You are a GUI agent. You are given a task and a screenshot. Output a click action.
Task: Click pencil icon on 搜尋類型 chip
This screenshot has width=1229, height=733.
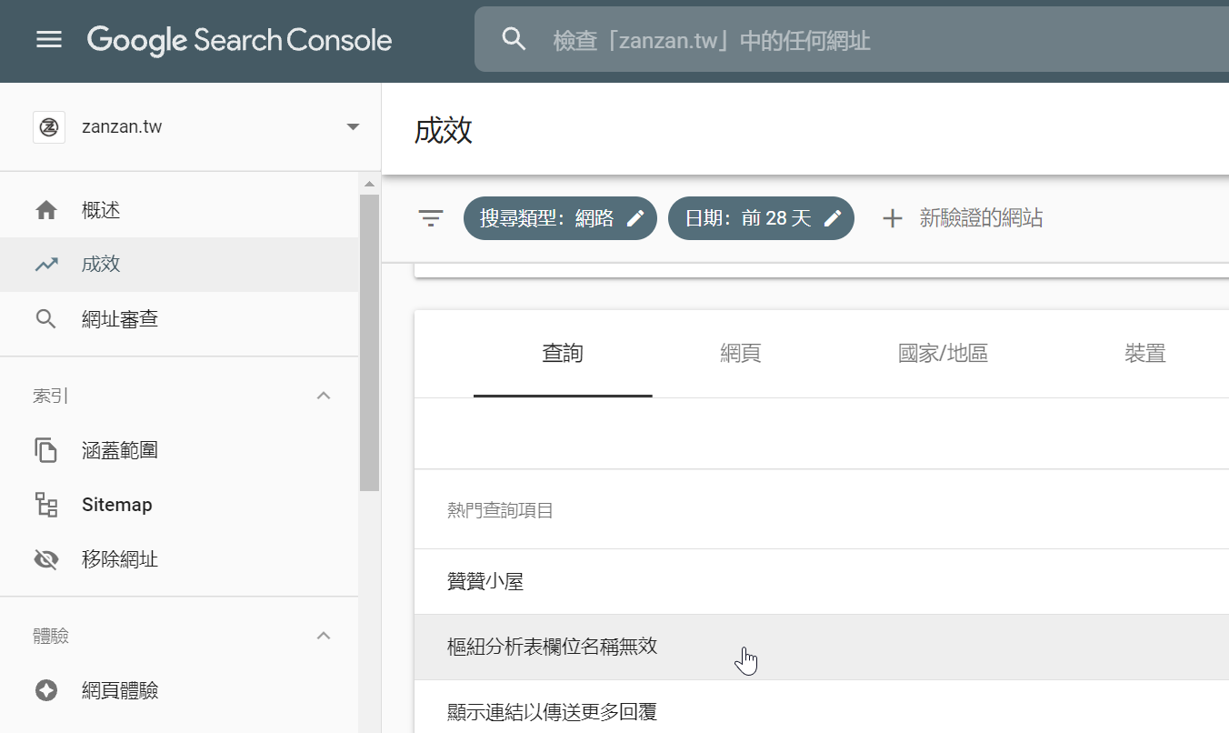coord(636,218)
